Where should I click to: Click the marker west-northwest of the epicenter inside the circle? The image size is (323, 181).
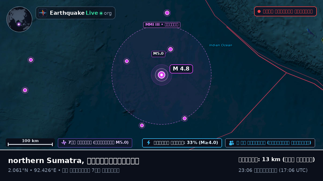point(127,61)
